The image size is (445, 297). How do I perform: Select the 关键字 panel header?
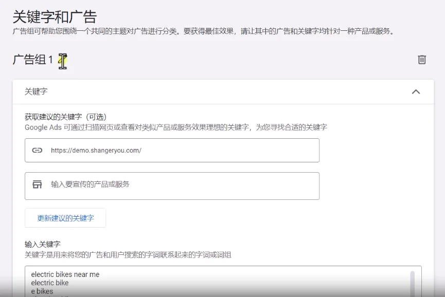click(223, 92)
